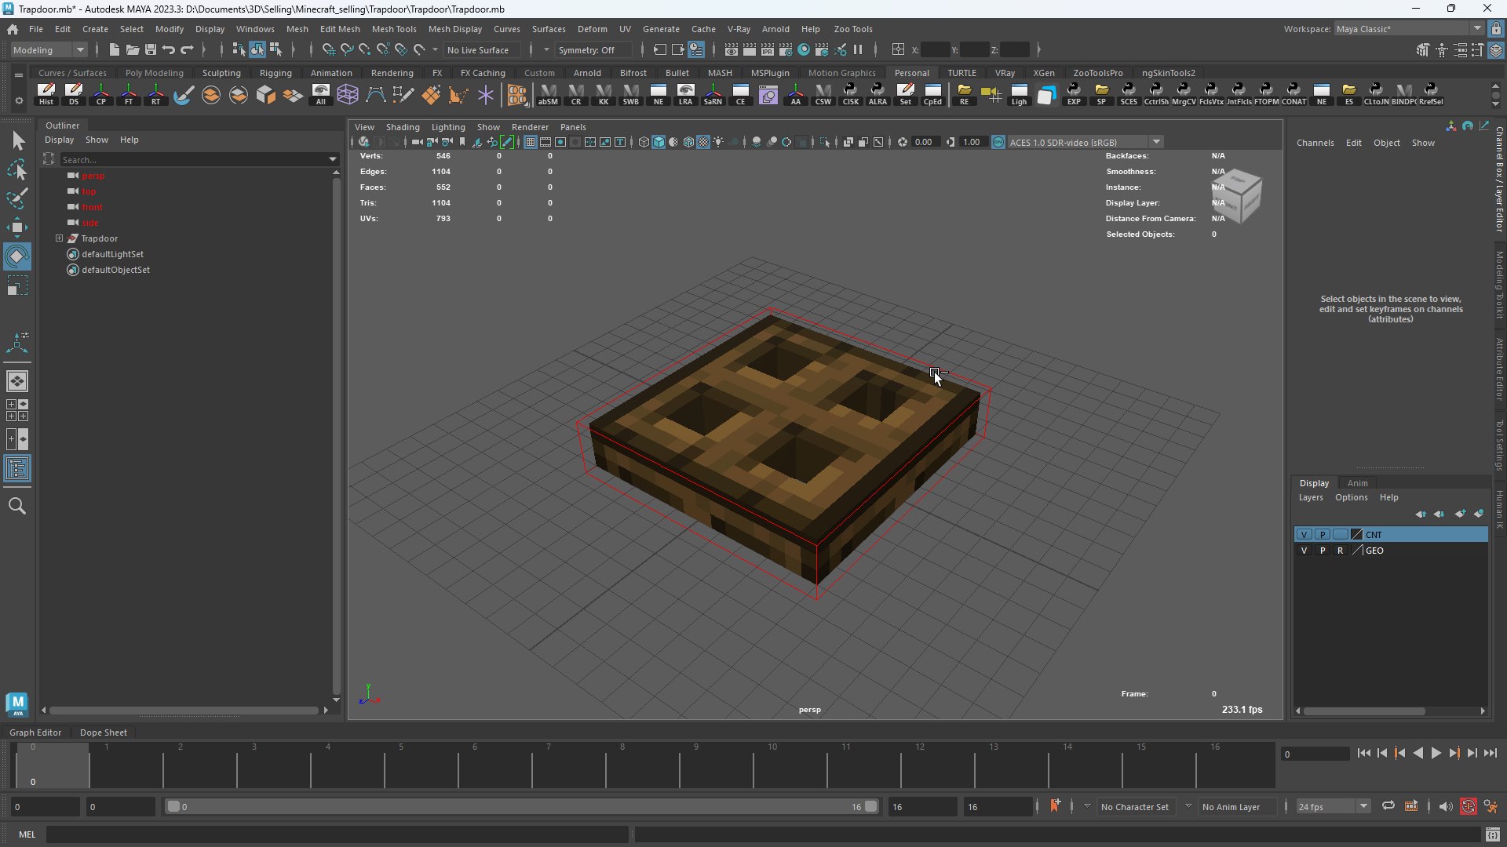
Task: Toggle the viewport grid display
Action: coord(531,142)
